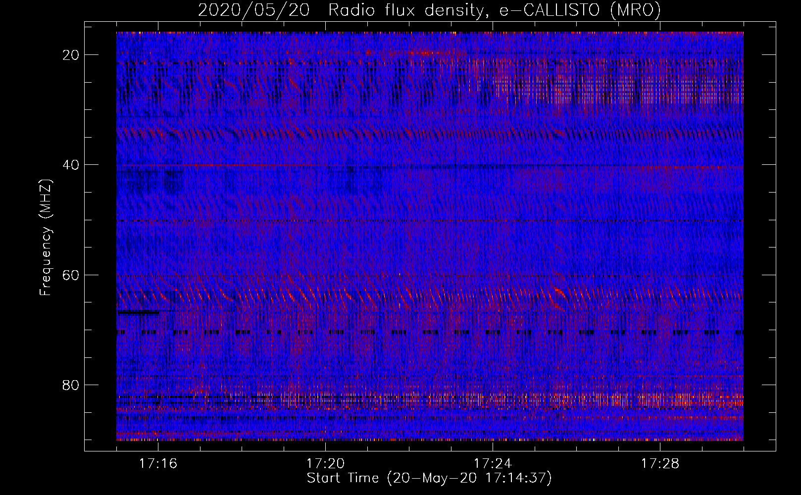Click the date "2020/05/20" in the title

tap(254, 10)
